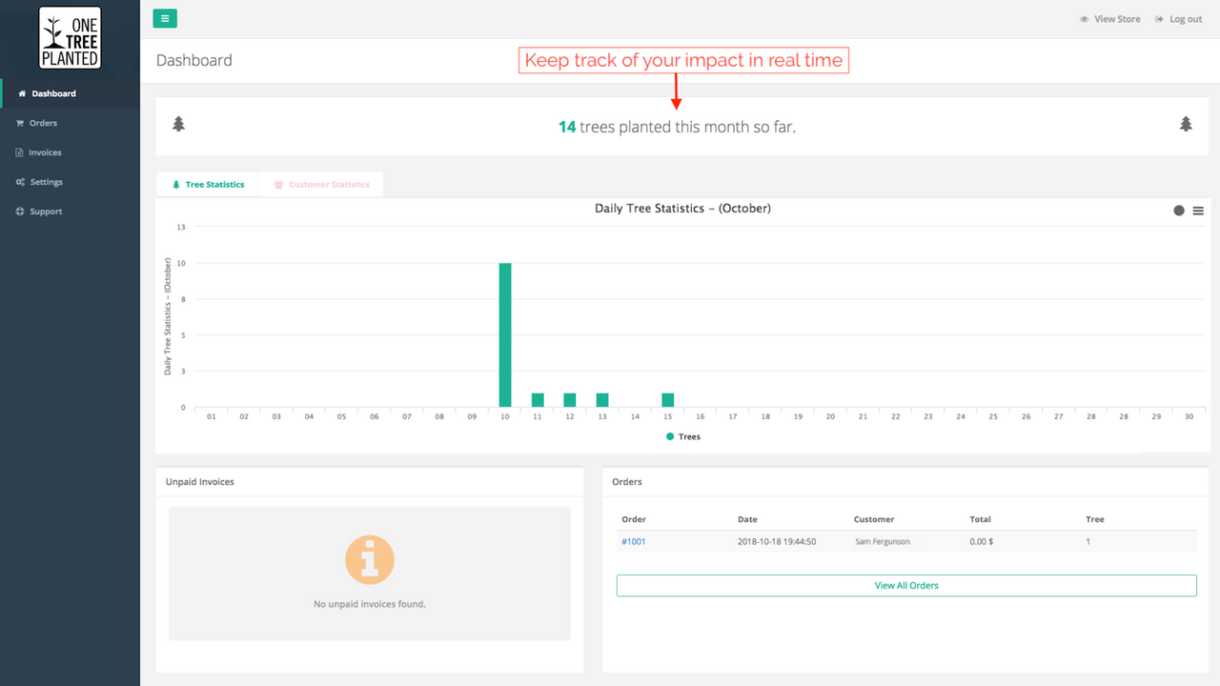Click the gray circle chart button
The image size is (1220, 686).
point(1179,211)
